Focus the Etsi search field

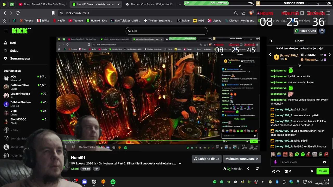(166, 31)
